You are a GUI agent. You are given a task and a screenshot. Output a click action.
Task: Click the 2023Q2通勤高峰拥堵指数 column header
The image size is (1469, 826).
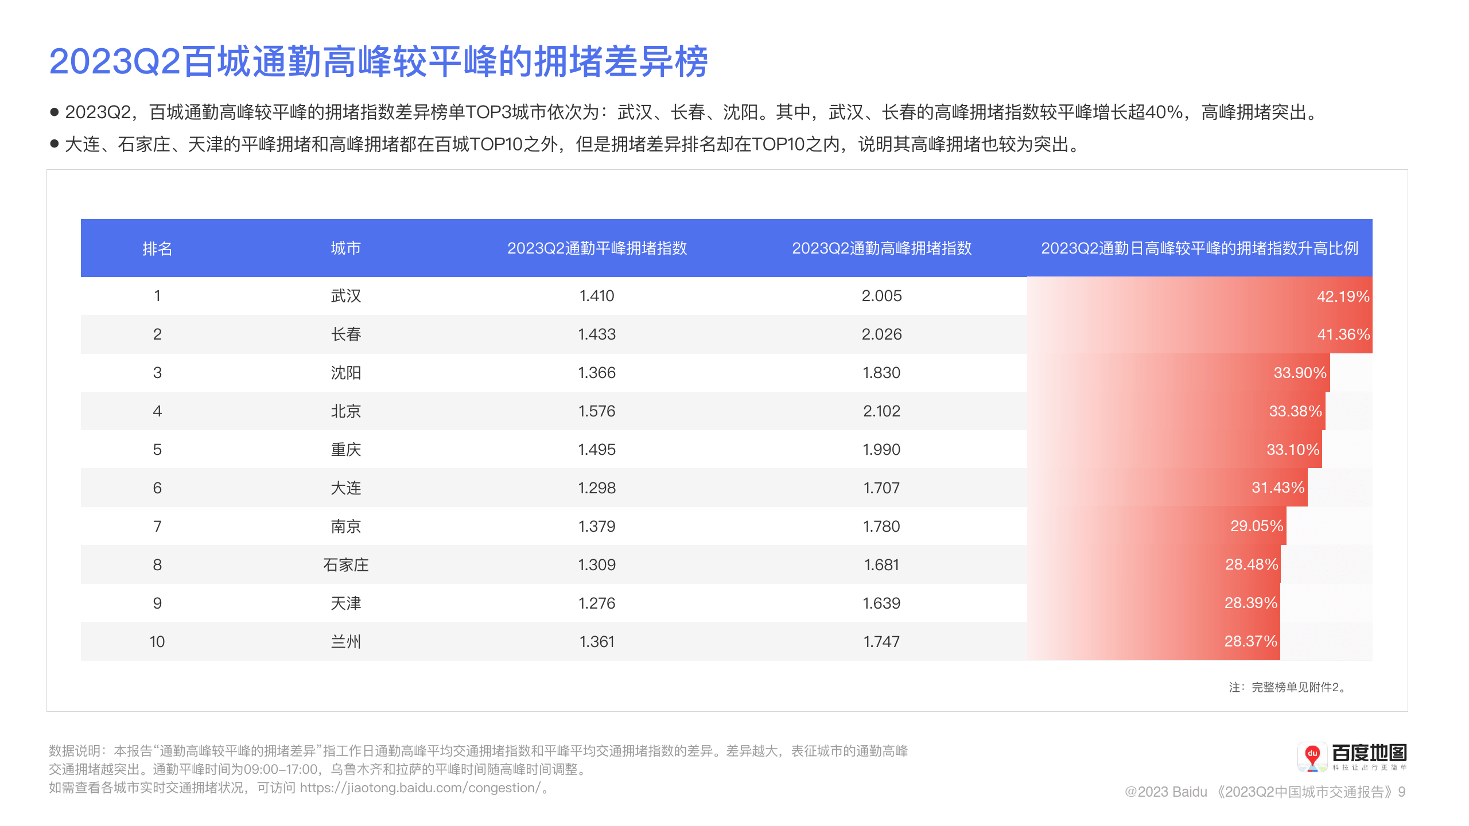tap(881, 248)
